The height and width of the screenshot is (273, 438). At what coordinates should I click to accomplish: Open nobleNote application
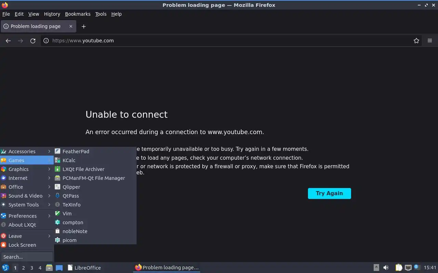95,231
